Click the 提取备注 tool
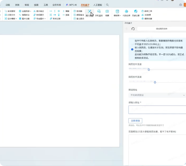The image size is (186, 166). pyautogui.click(x=79, y=15)
